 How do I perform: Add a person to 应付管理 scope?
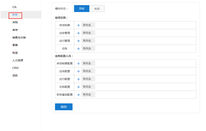pyautogui.click(x=78, y=41)
